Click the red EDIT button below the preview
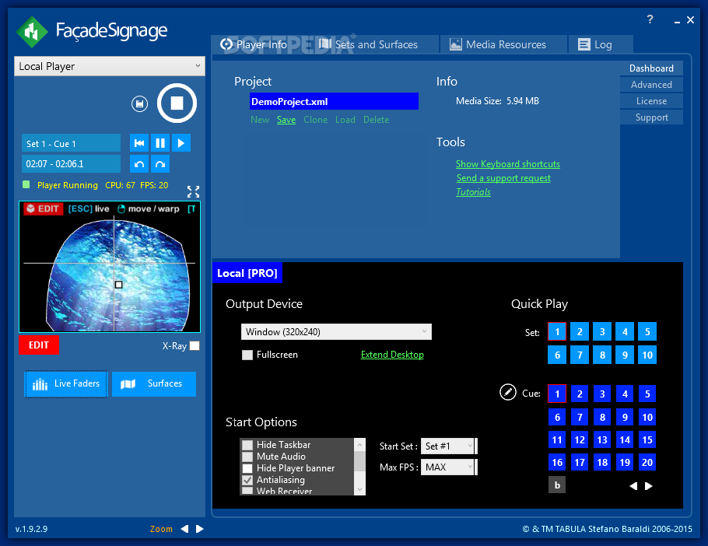The height and width of the screenshot is (546, 708). pyautogui.click(x=39, y=345)
